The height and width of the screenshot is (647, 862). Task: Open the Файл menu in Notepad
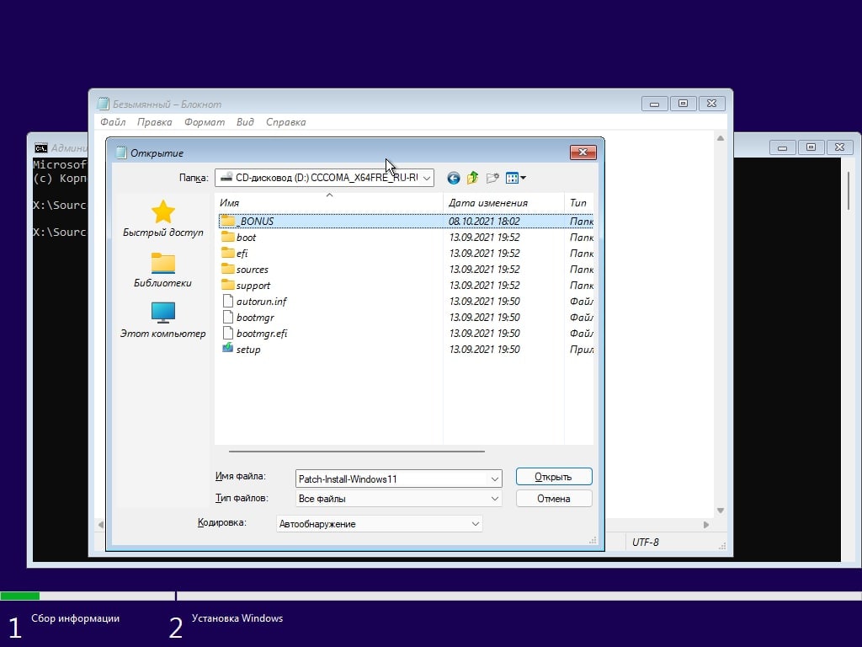[x=113, y=122]
